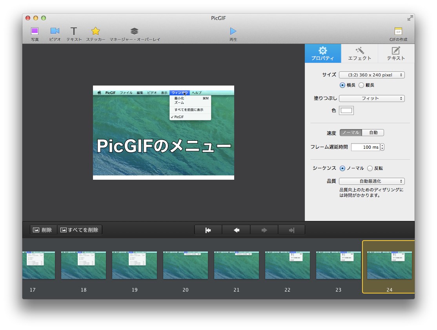Open the 塗りつぶし フィット dropdown
This screenshot has height=330, width=437.
(x=371, y=98)
